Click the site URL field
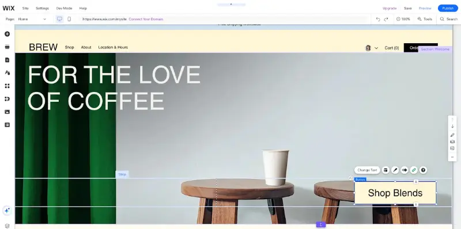 pos(104,19)
